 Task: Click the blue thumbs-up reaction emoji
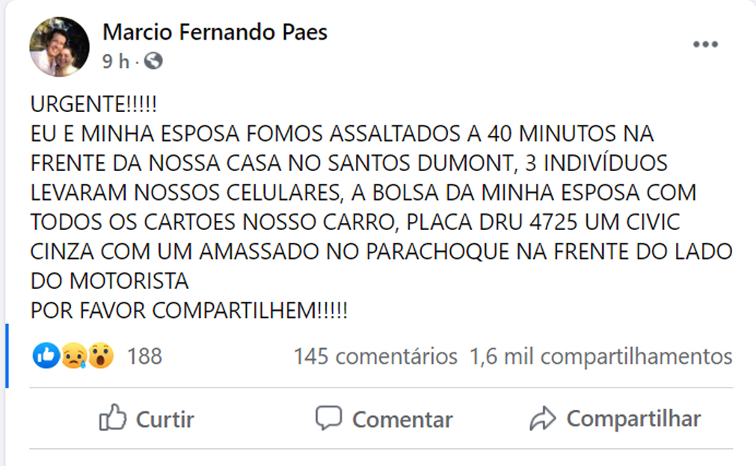pos(46,356)
